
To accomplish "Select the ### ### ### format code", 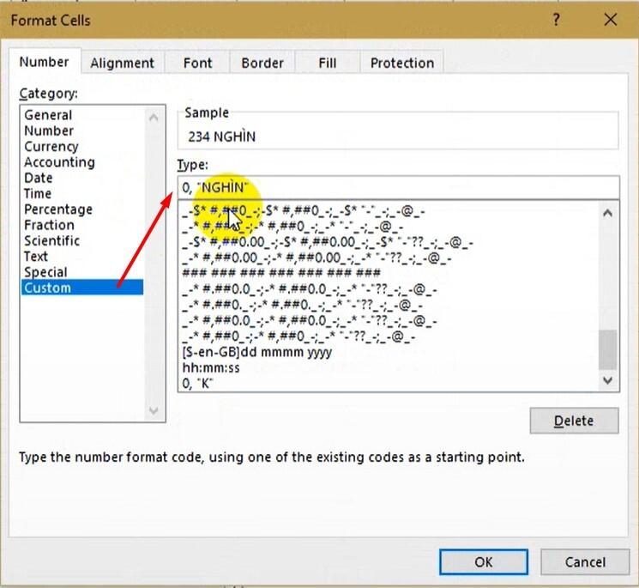I will click(281, 273).
